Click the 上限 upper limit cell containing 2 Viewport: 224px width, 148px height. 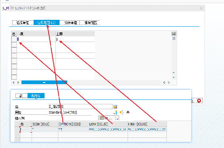[75, 39]
